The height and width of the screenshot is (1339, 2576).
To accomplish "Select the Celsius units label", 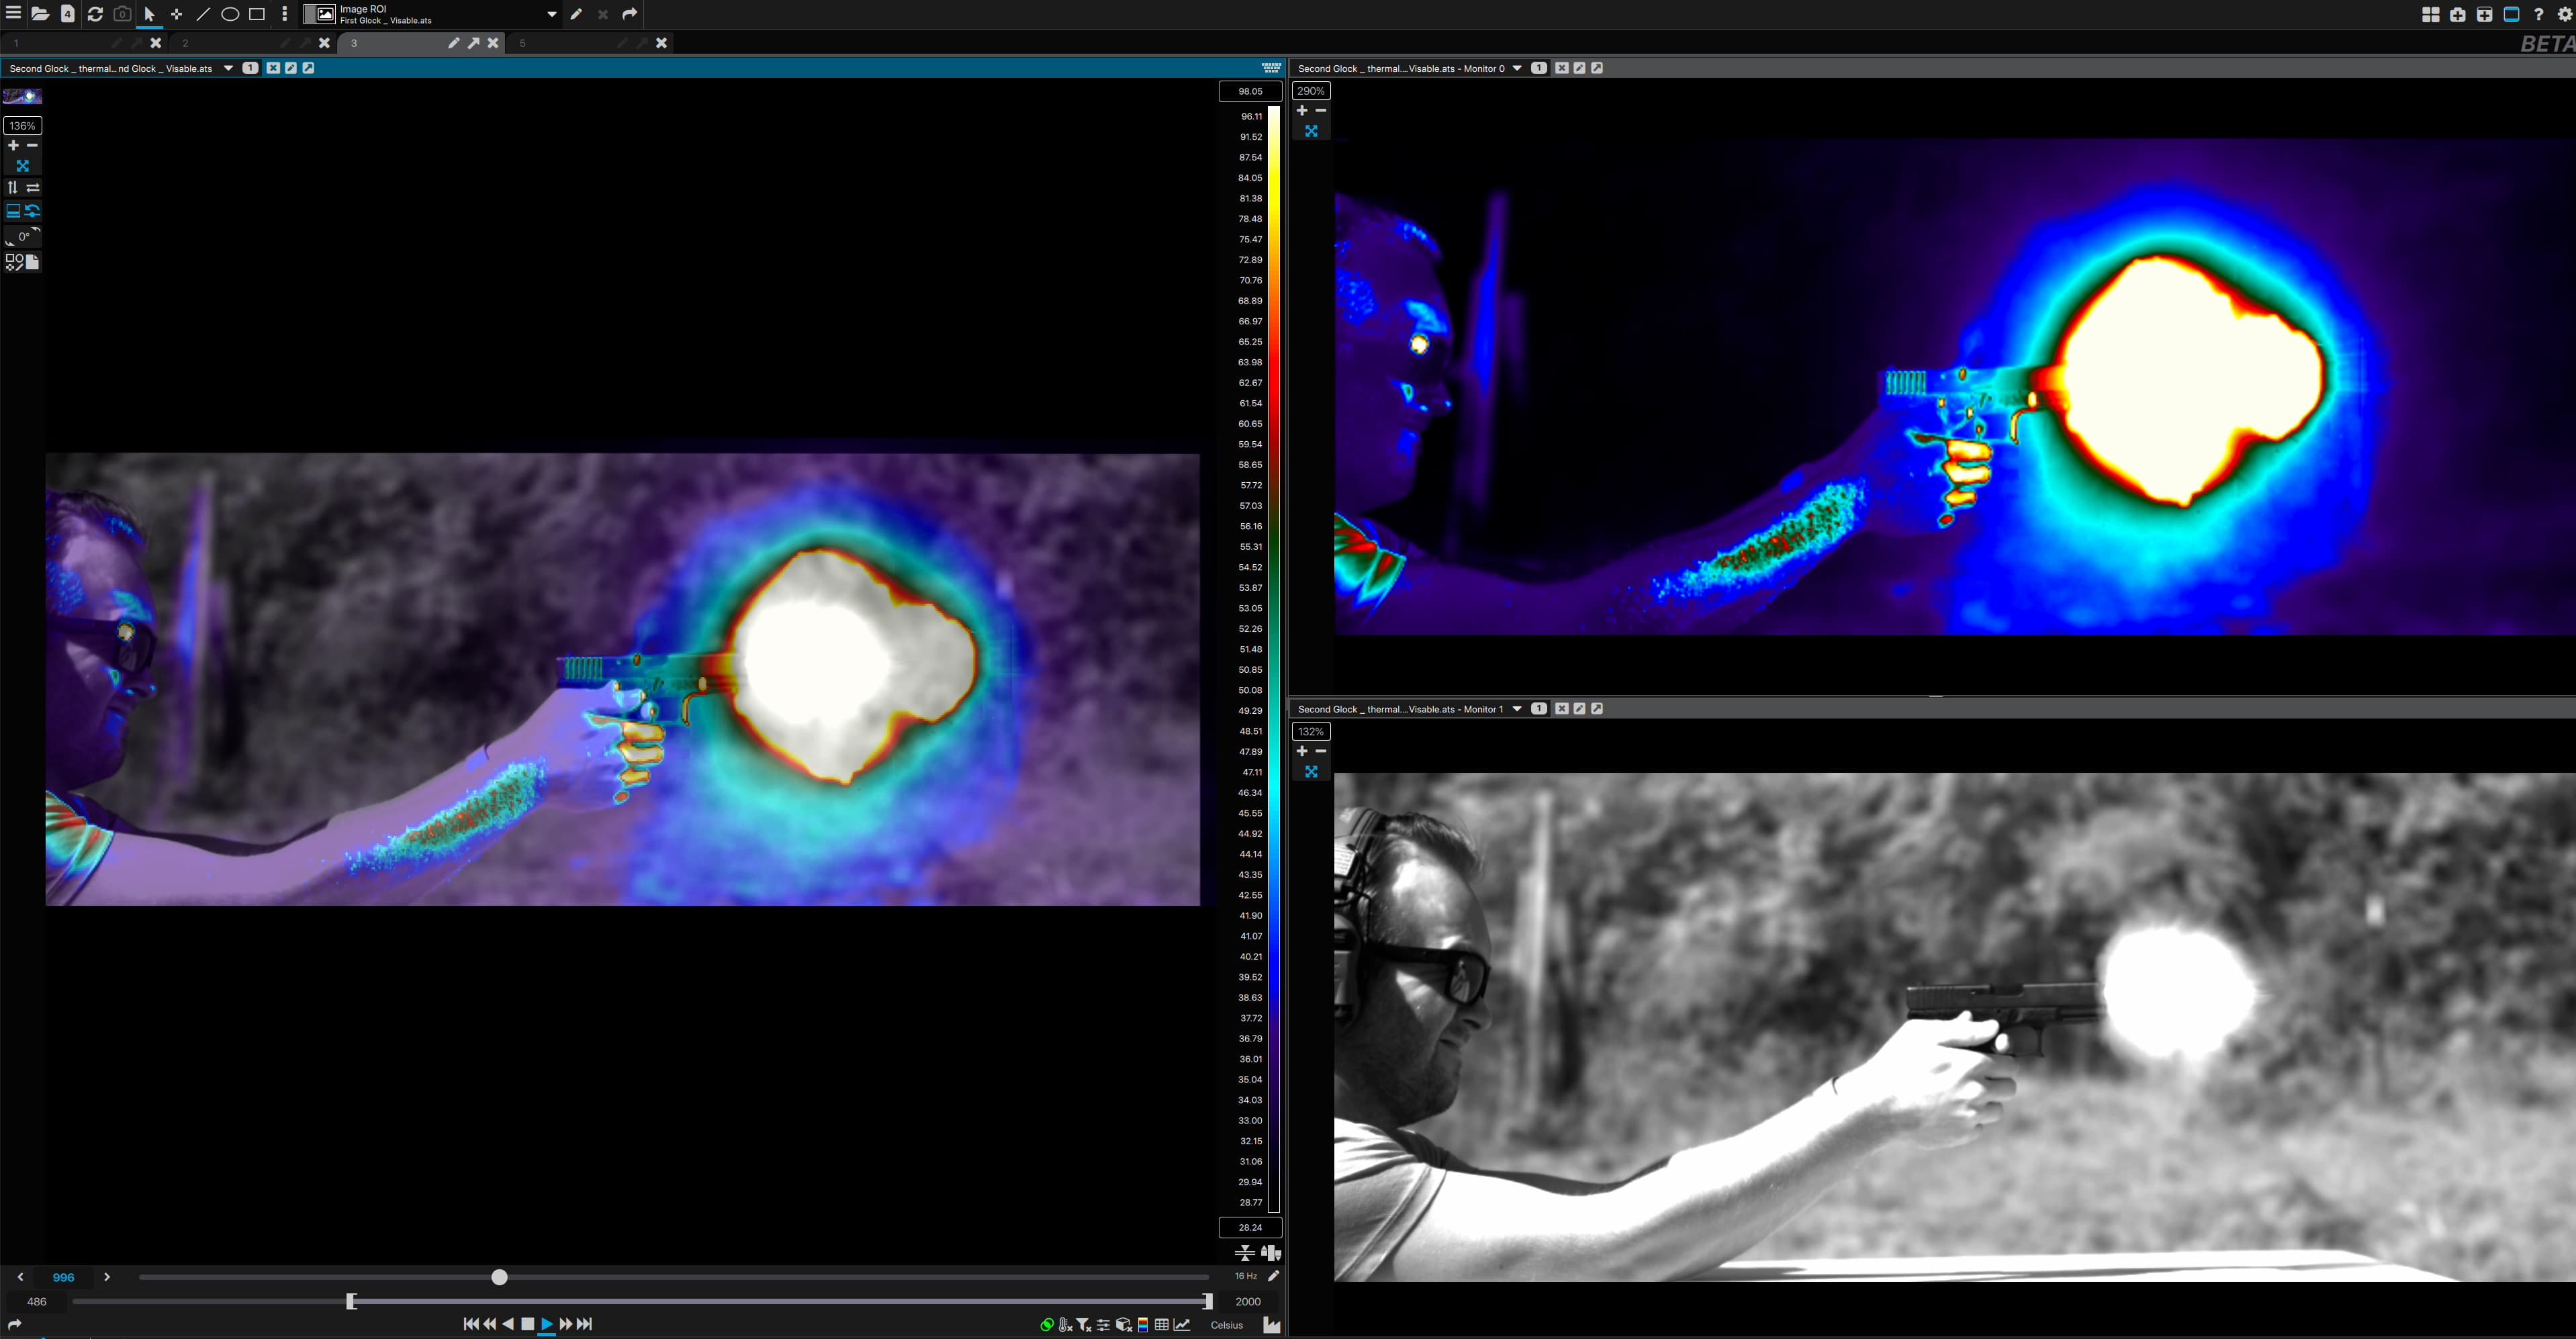I will 1227,1325.
